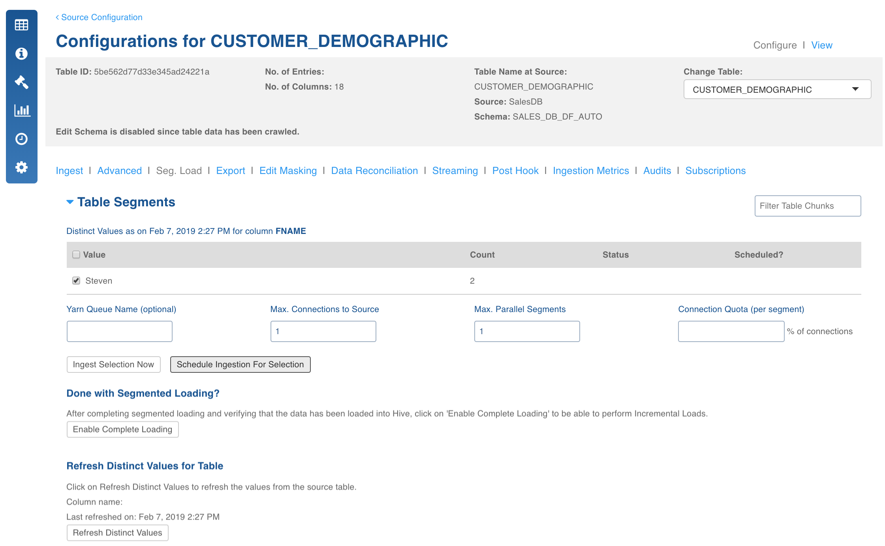Switch to the Advanced tab
This screenshot has height=546, width=885.
click(120, 170)
